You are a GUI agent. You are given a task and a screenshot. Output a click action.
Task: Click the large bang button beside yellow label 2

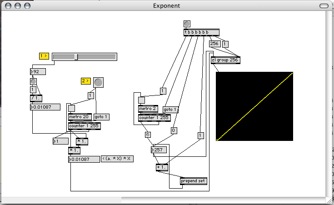click(98, 82)
